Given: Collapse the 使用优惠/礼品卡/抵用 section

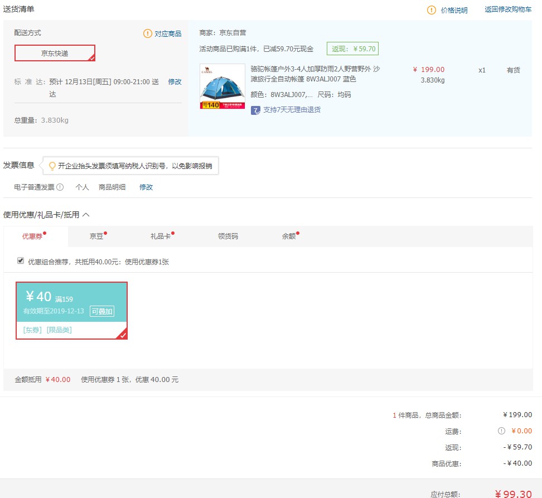Looking at the screenshot, I should (86, 215).
